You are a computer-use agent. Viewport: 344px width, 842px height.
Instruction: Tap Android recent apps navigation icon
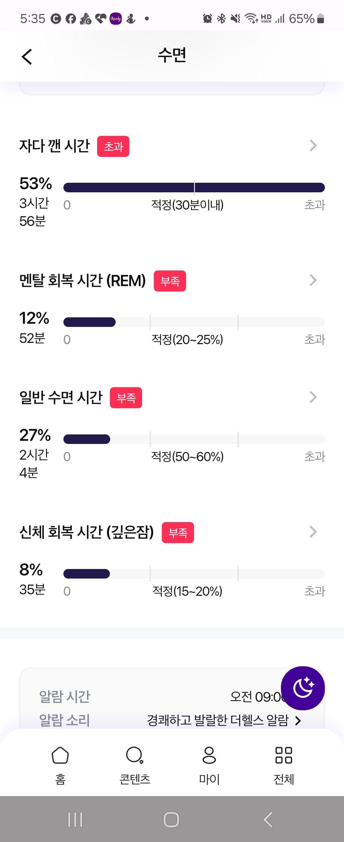pyautogui.click(x=75, y=820)
